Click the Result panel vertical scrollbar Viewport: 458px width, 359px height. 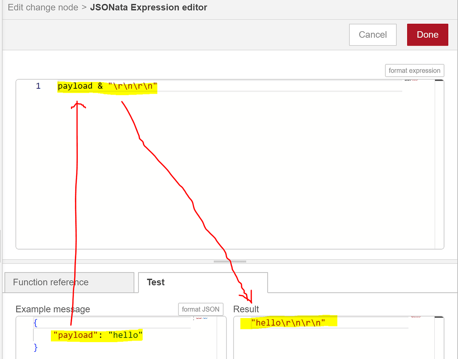(439, 338)
